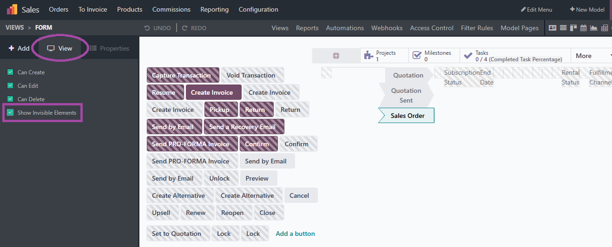Open the Orders menu

point(59,9)
